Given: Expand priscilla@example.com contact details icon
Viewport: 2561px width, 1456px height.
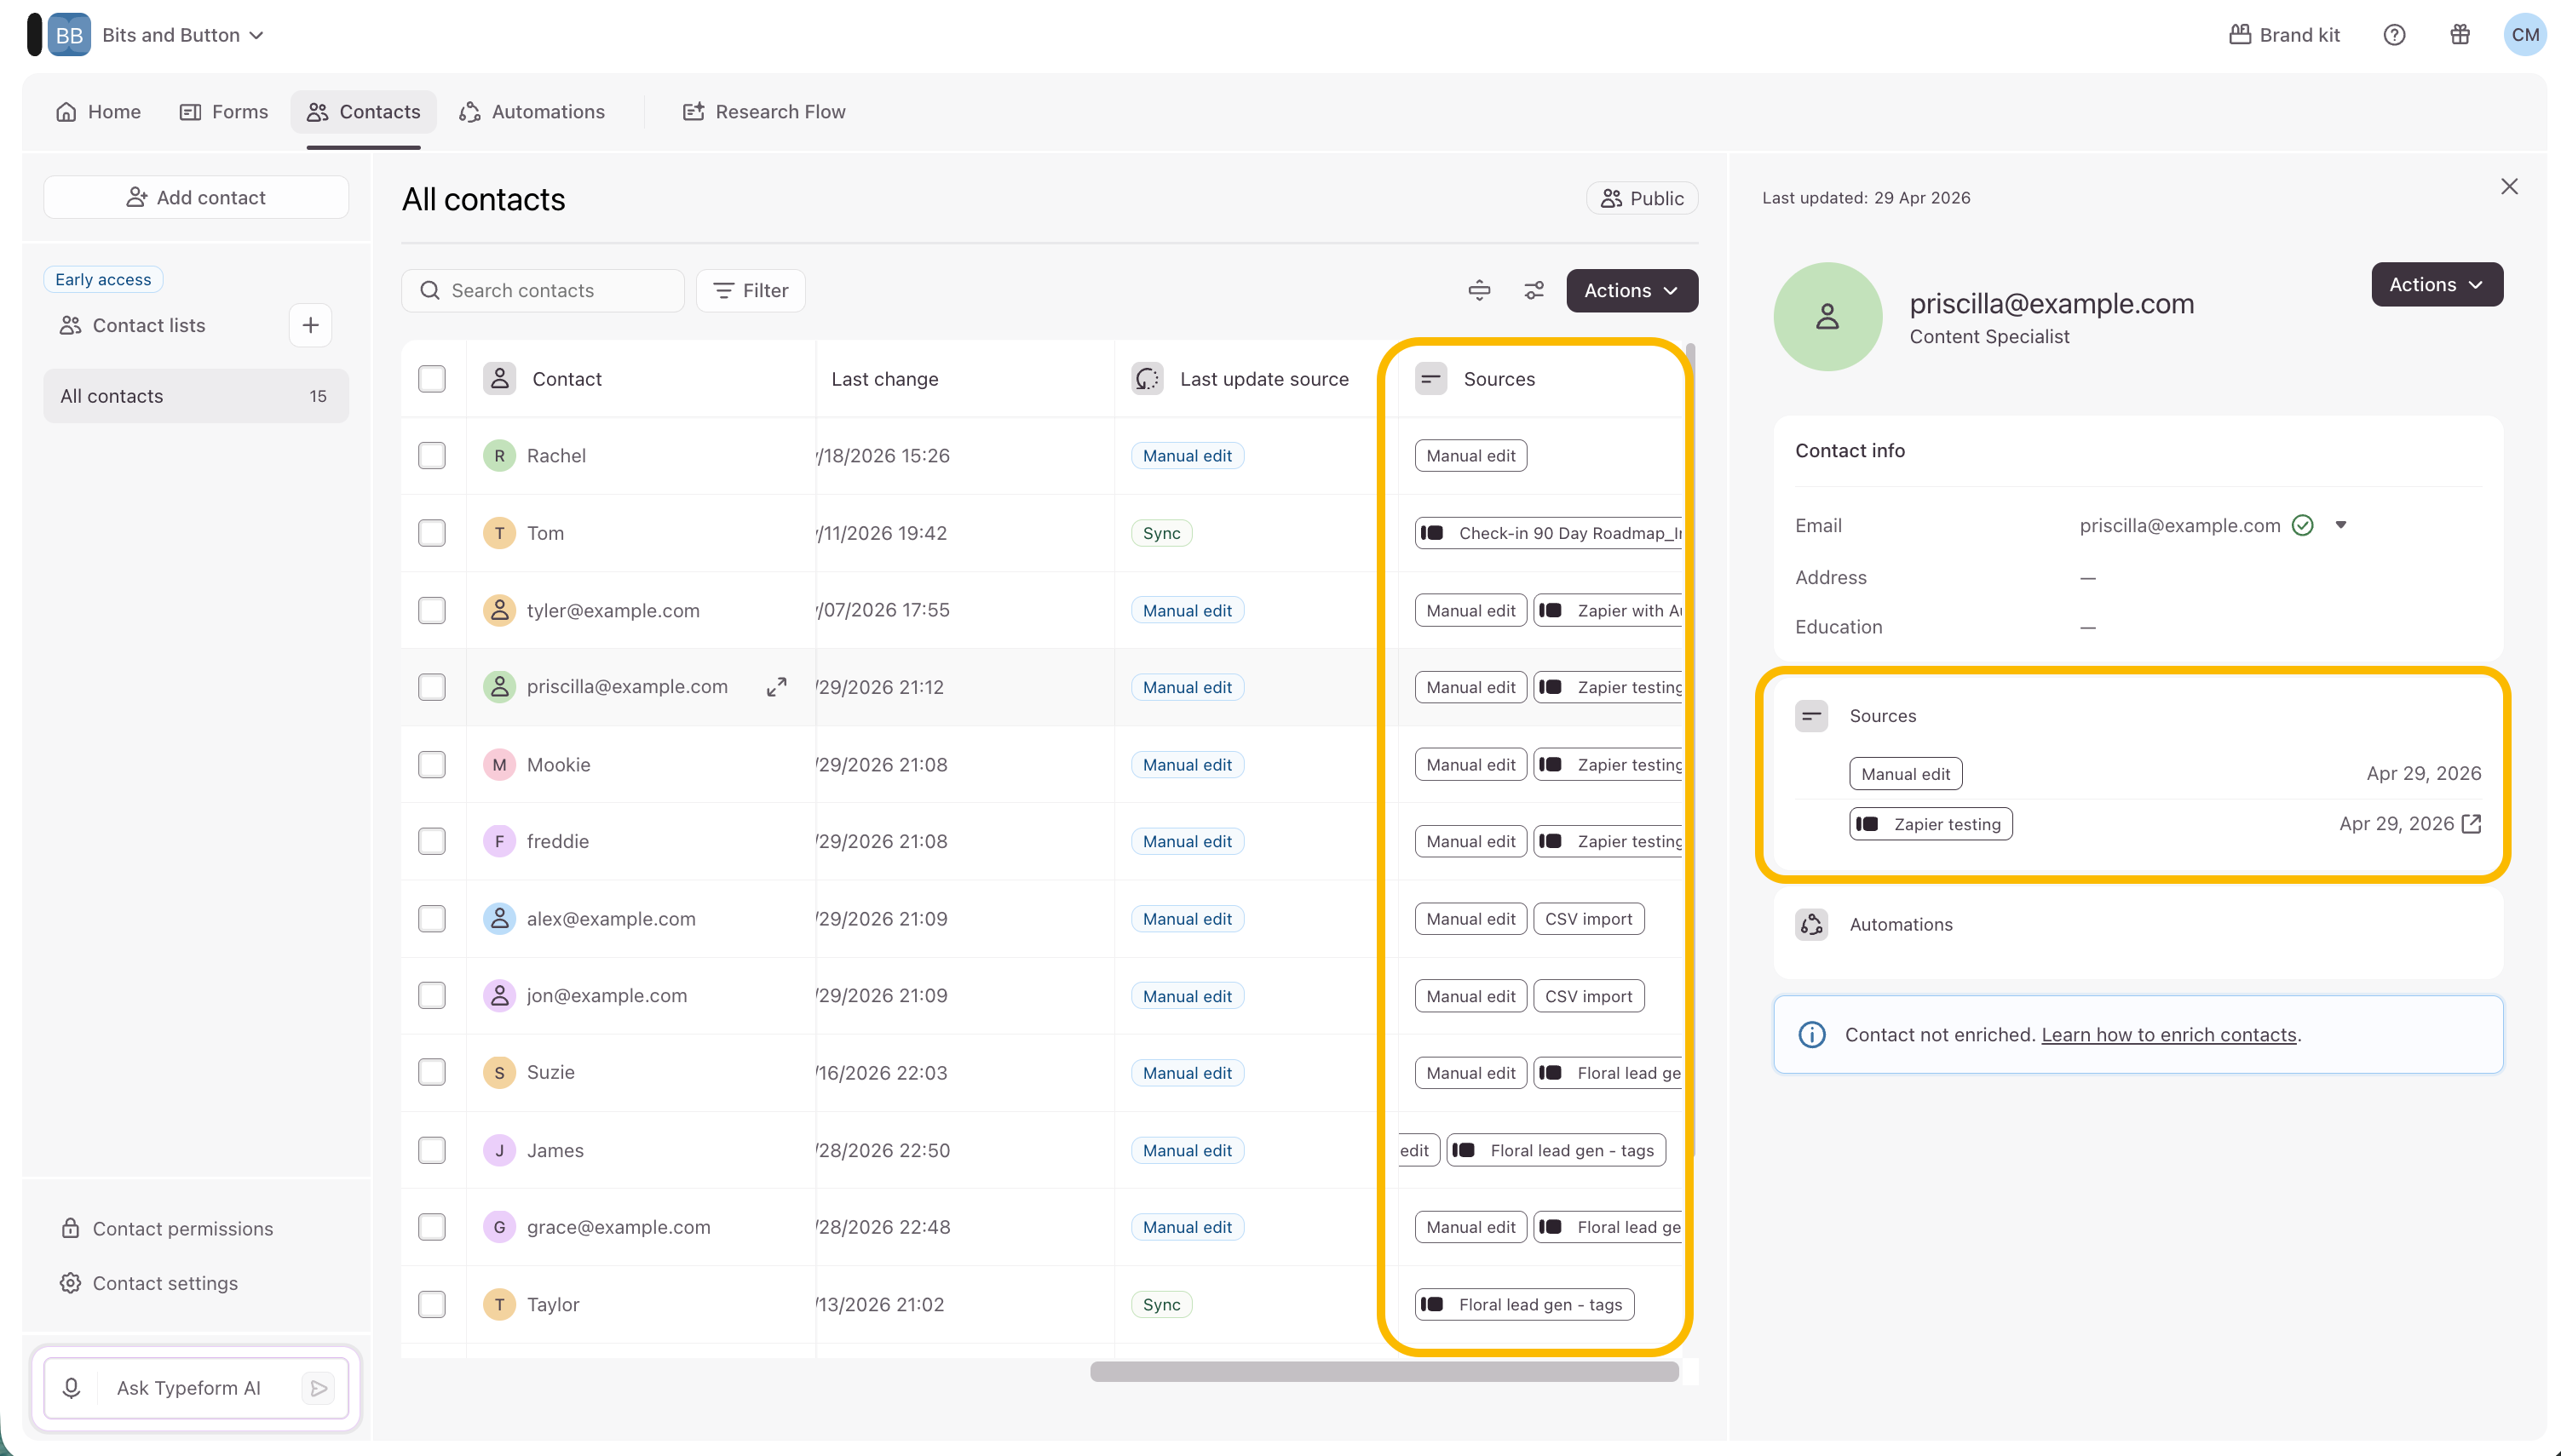Looking at the screenshot, I should 776,687.
